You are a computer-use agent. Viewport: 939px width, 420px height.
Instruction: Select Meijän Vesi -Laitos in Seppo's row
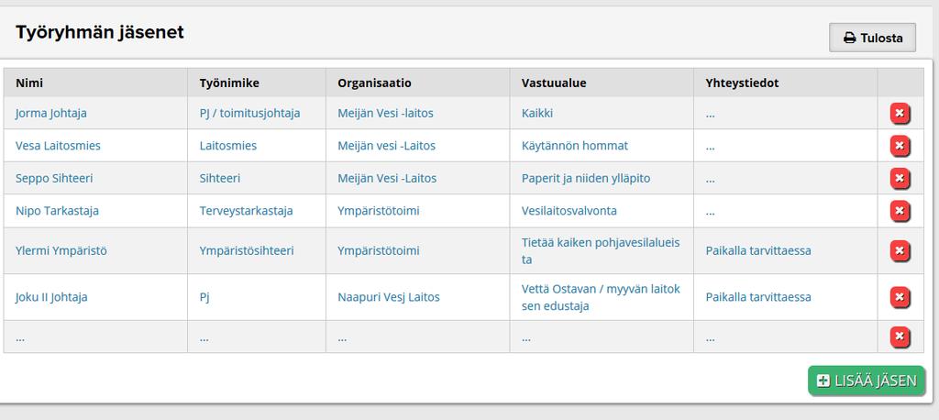pos(387,178)
